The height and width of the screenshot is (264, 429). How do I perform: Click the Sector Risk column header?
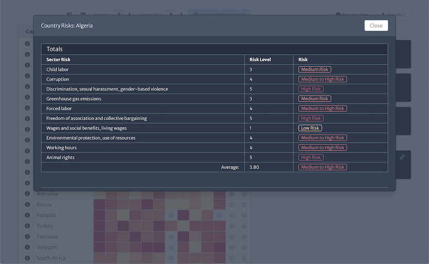click(58, 59)
